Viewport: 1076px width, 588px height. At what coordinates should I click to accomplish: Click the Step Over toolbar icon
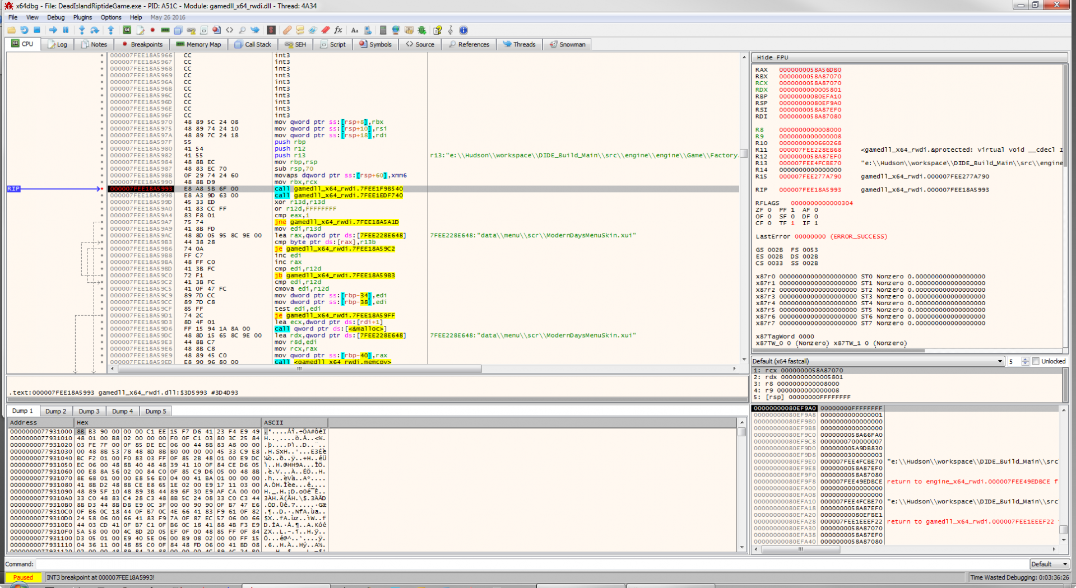[x=95, y=30]
